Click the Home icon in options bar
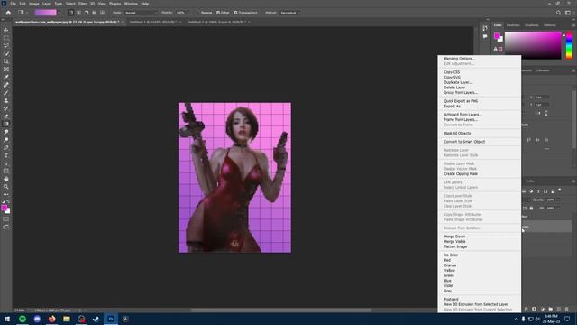 (x=8, y=13)
